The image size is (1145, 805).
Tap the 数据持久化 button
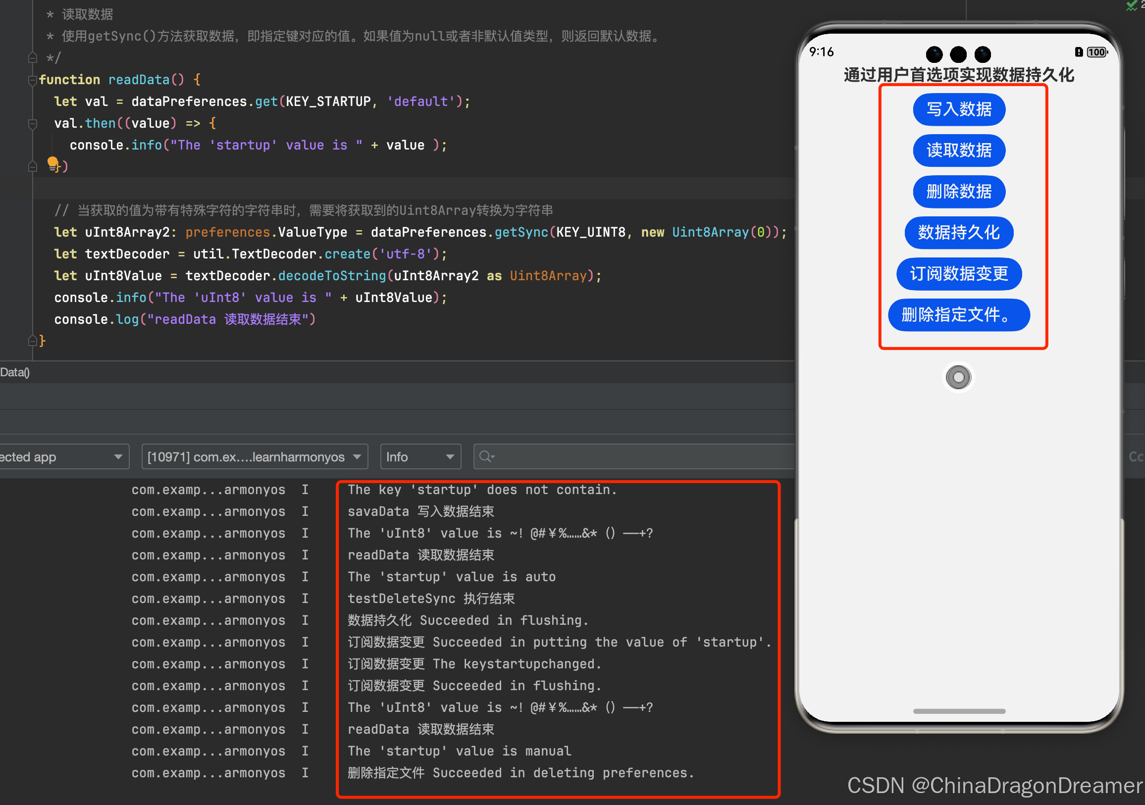tap(958, 233)
